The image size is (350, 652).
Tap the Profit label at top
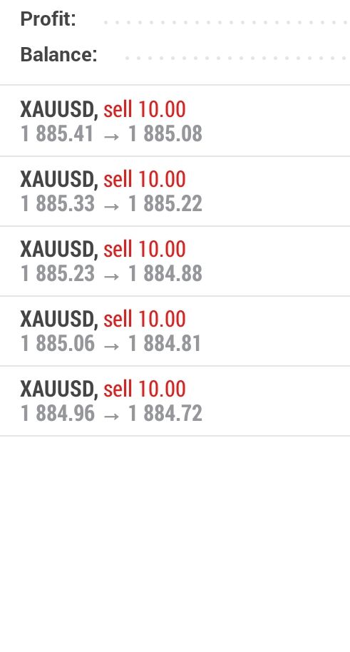[x=48, y=19]
